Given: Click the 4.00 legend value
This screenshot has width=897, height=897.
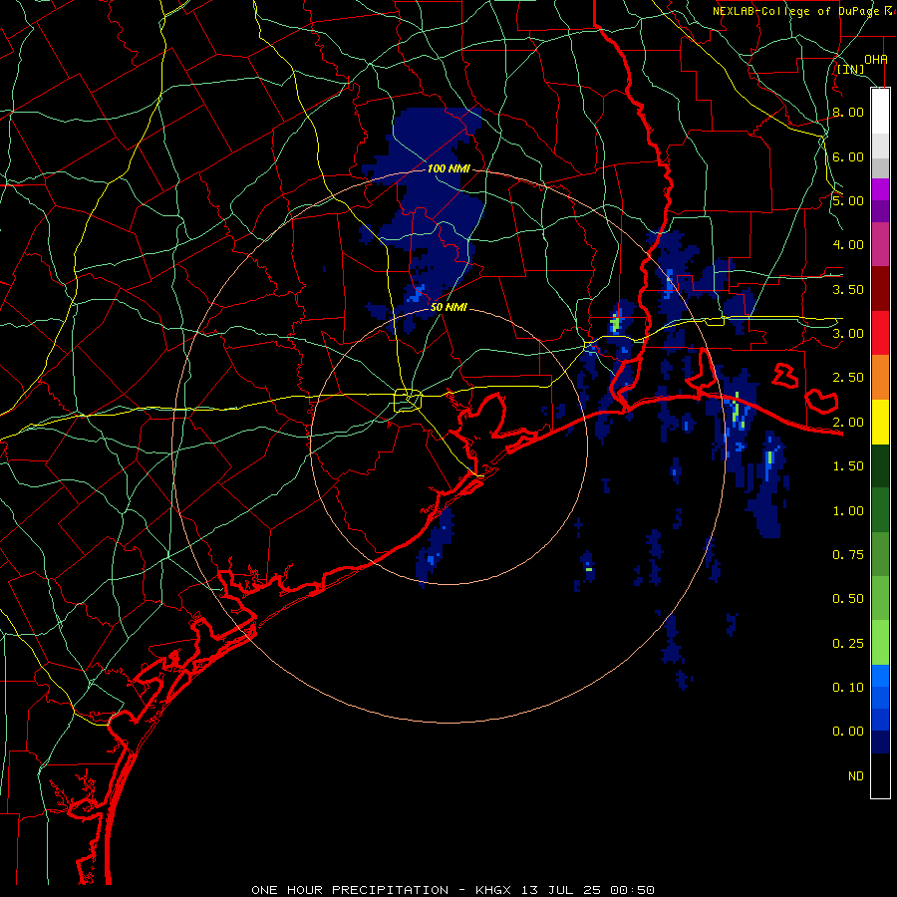Looking at the screenshot, I should (x=848, y=245).
